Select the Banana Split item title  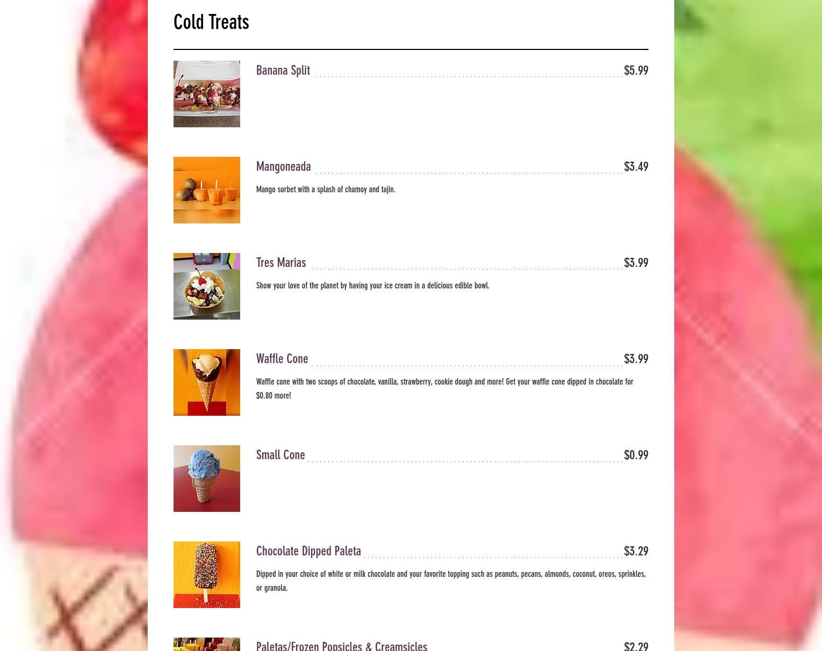(283, 70)
